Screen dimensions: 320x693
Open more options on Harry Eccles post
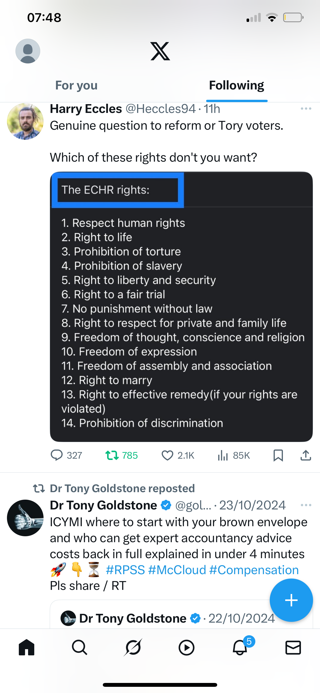click(306, 109)
